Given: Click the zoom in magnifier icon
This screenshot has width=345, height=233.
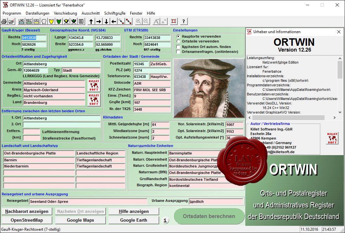Looking at the screenshot, I should click(139, 21).
